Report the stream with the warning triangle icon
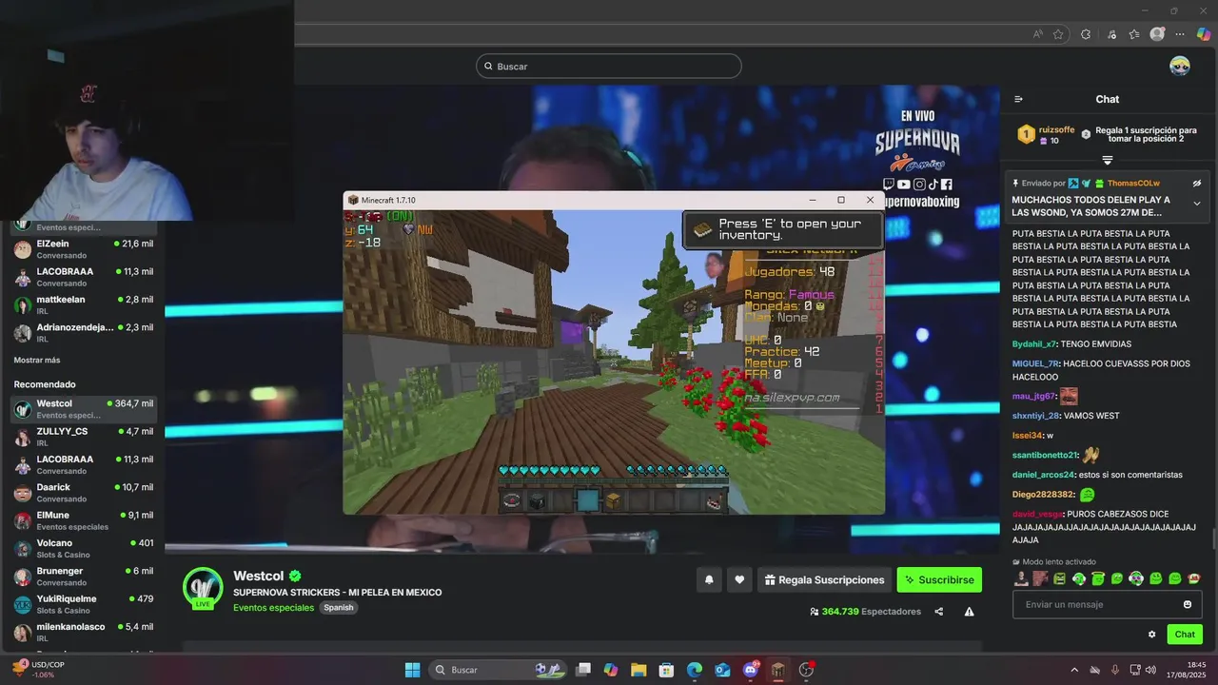Image resolution: width=1218 pixels, height=685 pixels. (969, 612)
